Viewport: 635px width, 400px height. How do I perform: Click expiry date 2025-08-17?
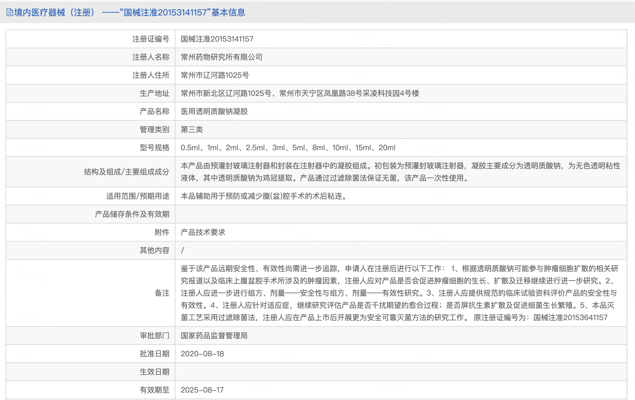pos(202,390)
